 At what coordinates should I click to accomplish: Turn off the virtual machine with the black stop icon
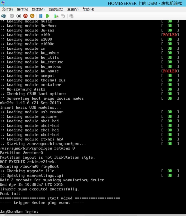19,16
